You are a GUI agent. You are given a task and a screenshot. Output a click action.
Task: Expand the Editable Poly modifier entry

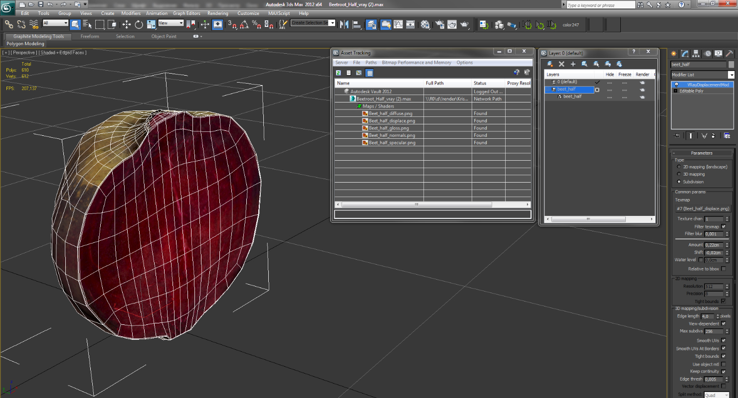(675, 91)
